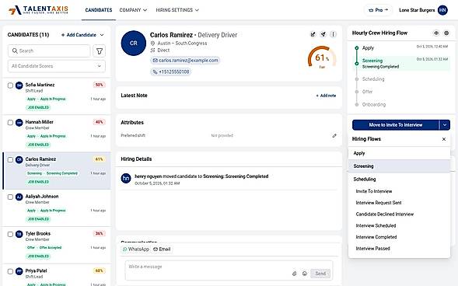The height and width of the screenshot is (286, 458).
Task: Click the 61% score gauge
Action: [322, 58]
